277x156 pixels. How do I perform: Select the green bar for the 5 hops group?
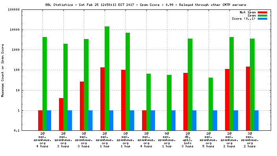click(x=211, y=104)
